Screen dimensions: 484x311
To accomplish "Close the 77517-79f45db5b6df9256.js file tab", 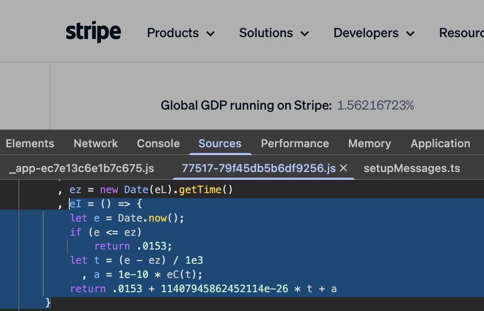I will click(343, 168).
